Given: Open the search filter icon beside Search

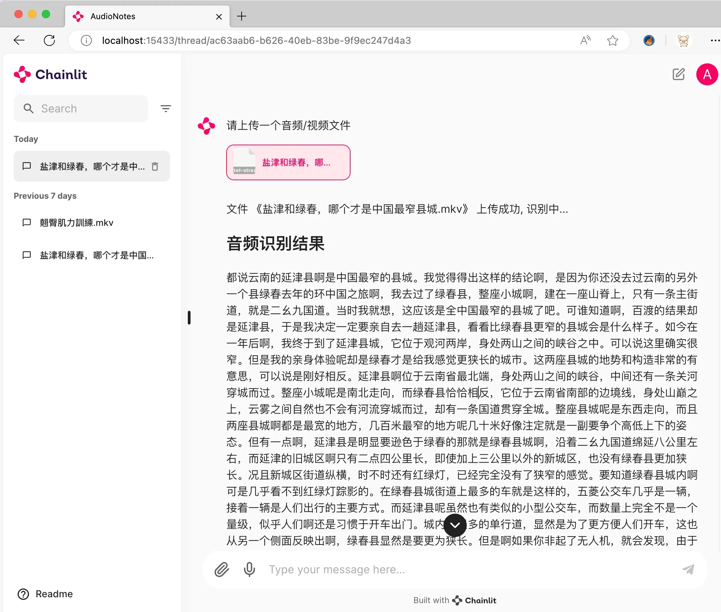Looking at the screenshot, I should [x=166, y=108].
